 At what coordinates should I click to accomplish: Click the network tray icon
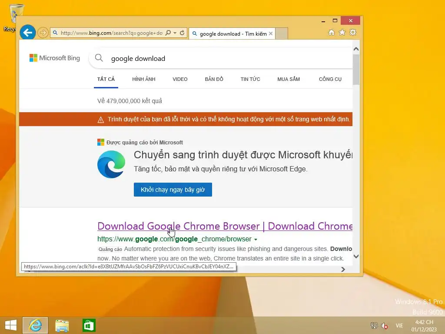coord(374,325)
